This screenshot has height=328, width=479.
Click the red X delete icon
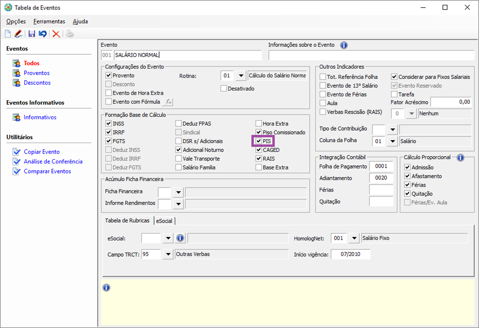pyautogui.click(x=56, y=34)
